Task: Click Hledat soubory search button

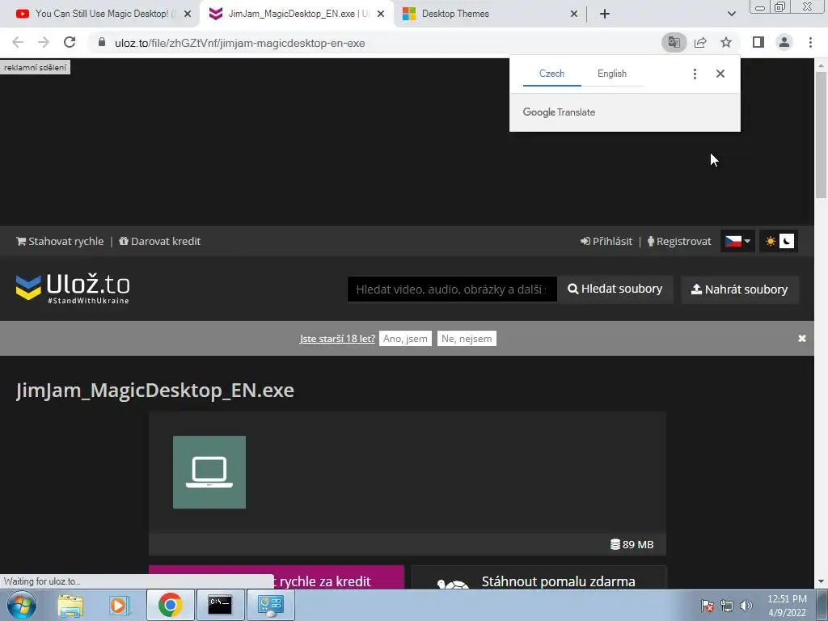Action: pyautogui.click(x=615, y=289)
